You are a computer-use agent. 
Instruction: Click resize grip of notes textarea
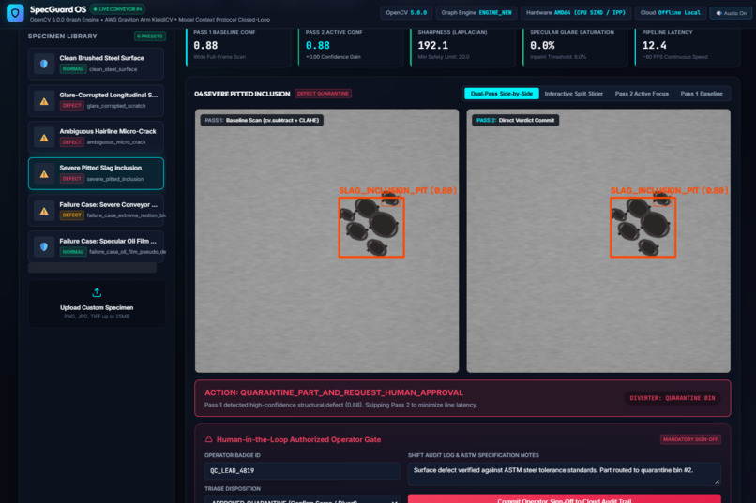717,481
